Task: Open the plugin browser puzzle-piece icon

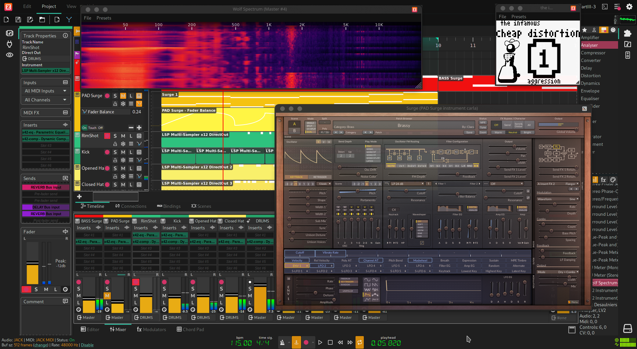Action: pos(627,33)
